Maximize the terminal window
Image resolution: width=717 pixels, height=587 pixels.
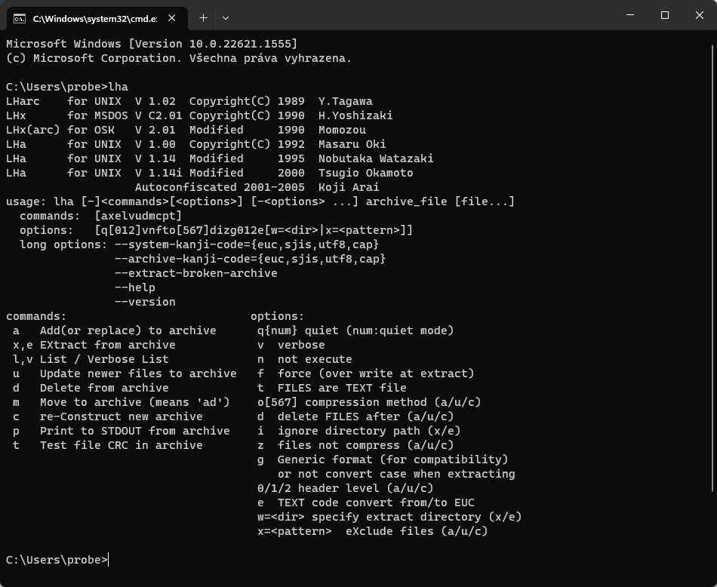664,15
